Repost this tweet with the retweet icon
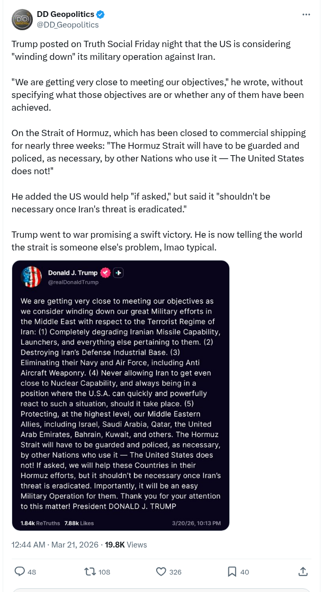322x592 pixels. [90, 571]
